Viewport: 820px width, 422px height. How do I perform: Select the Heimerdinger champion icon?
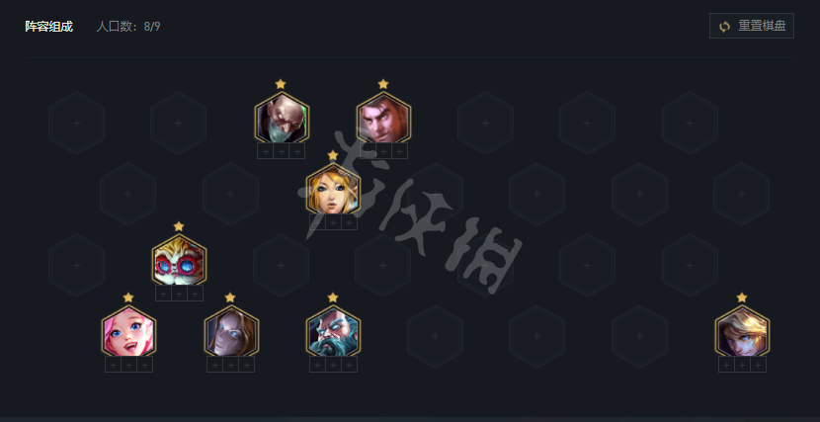[179, 260]
